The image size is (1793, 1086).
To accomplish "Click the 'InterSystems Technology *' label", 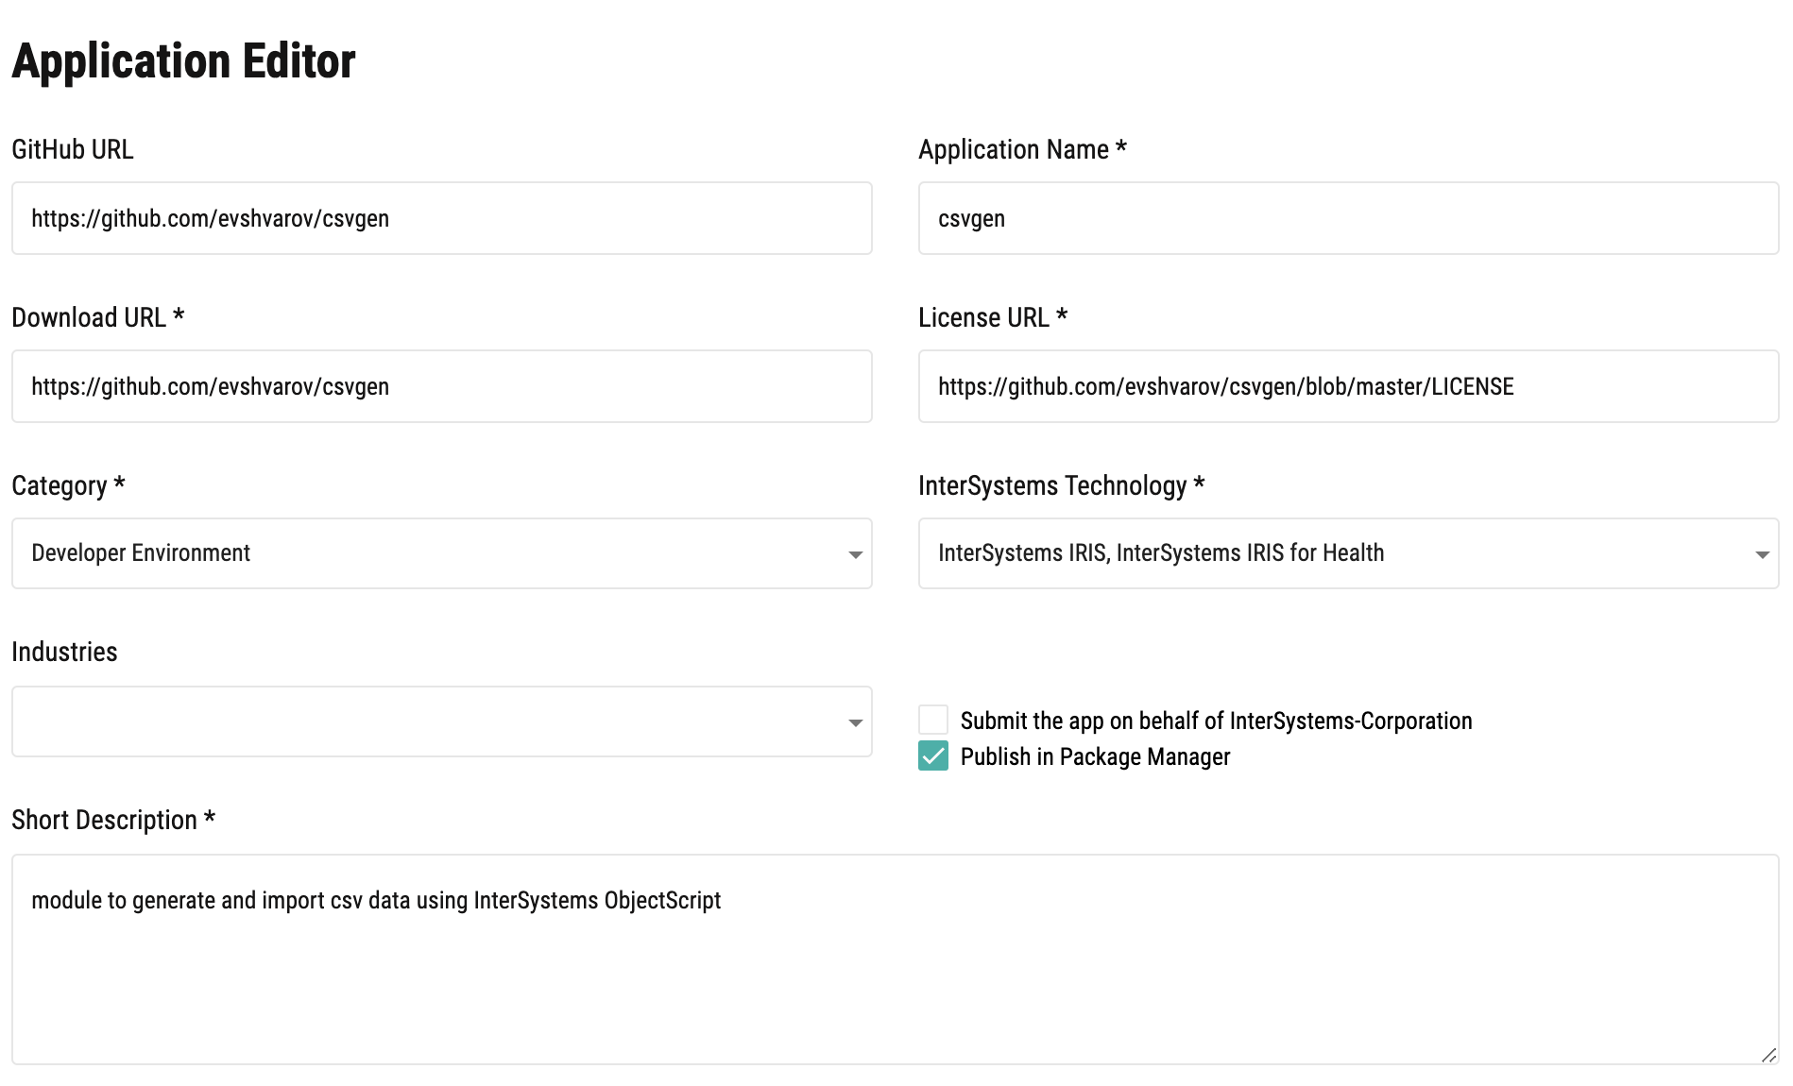I will click(1061, 485).
